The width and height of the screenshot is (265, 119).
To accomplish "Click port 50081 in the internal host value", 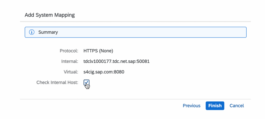I will coord(144,61).
